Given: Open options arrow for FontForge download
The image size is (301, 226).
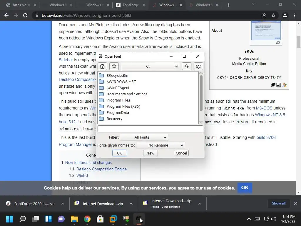Looking at the screenshot, I should [x=63, y=204].
